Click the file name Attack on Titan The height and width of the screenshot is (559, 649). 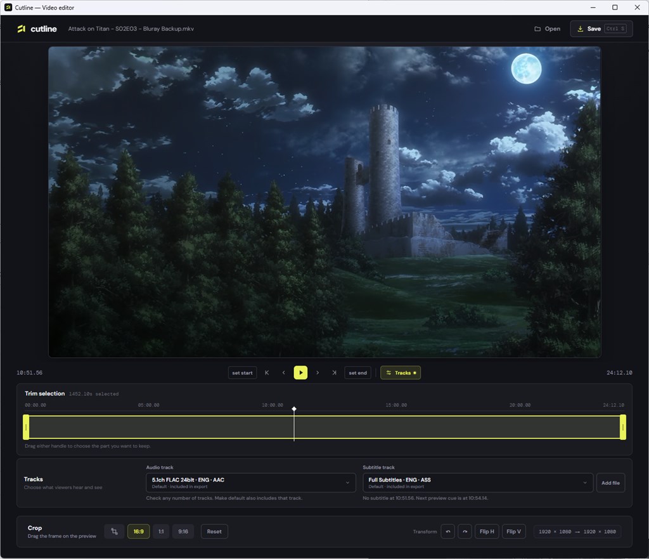tap(131, 29)
